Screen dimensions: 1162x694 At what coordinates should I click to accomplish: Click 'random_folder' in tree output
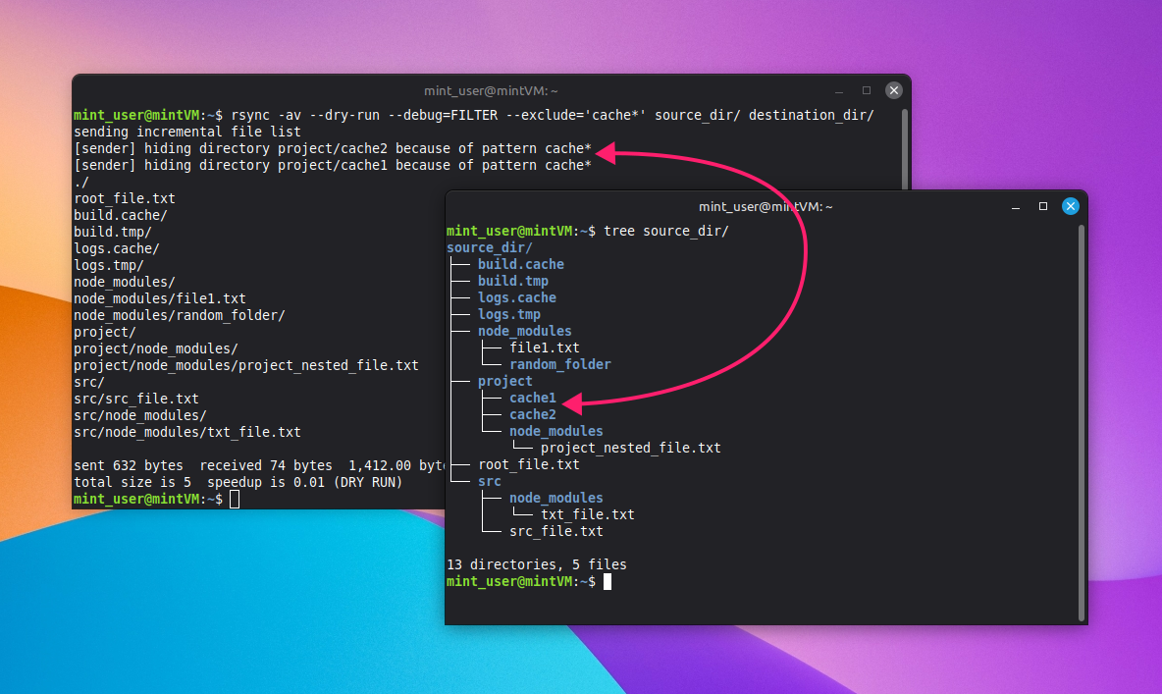pos(560,364)
